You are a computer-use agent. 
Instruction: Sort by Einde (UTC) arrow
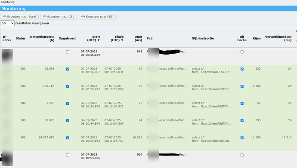pyautogui.click(x=122, y=40)
